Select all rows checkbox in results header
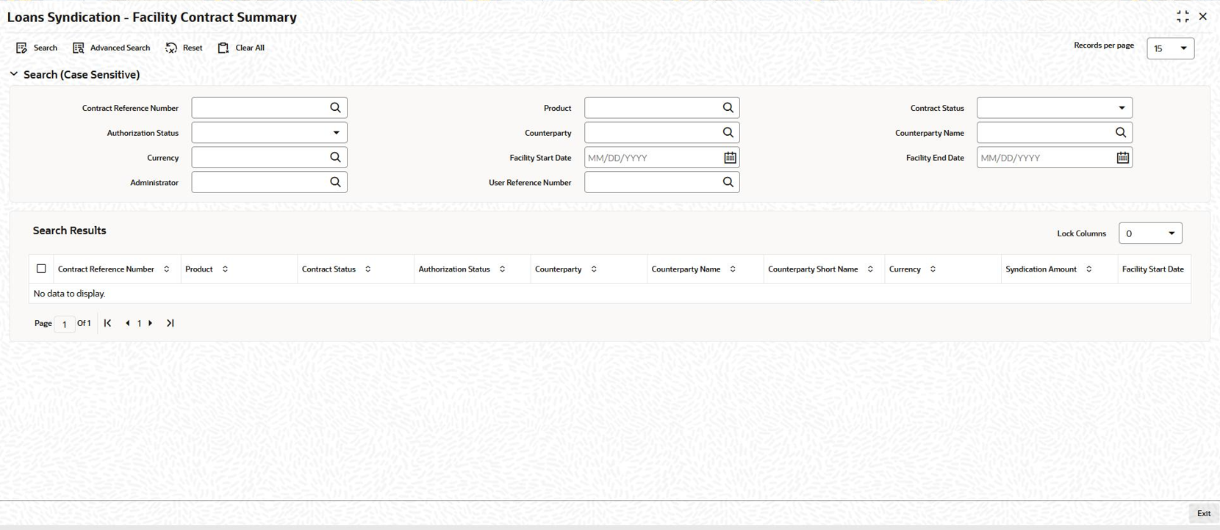The width and height of the screenshot is (1220, 530). coord(41,269)
